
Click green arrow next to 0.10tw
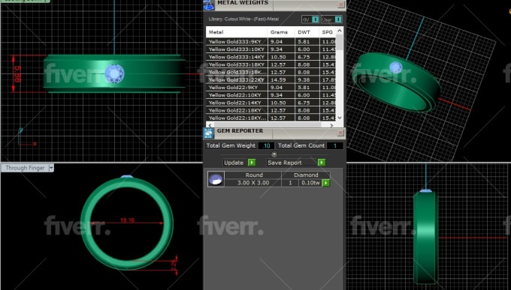coord(325,183)
